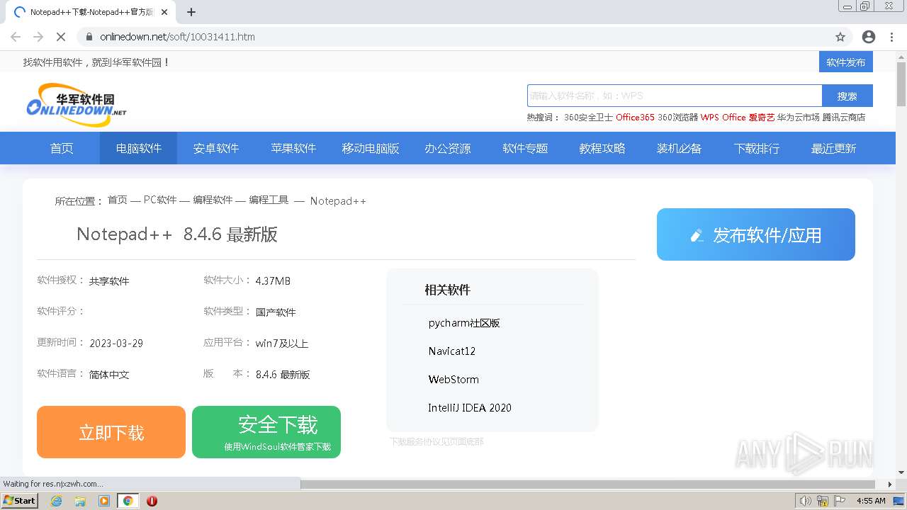Open the 移动电脑版 navigation tab
The width and height of the screenshot is (907, 510).
(371, 148)
